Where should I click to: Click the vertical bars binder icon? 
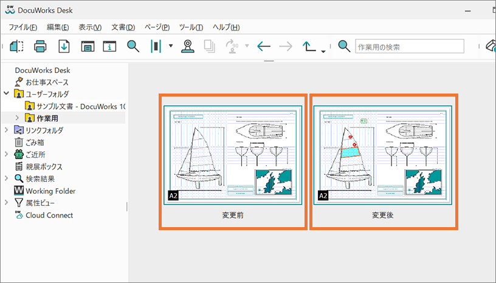[x=156, y=46]
